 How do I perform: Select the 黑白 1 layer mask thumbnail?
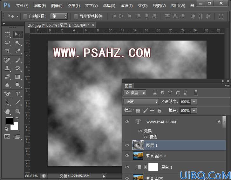coord(153,167)
